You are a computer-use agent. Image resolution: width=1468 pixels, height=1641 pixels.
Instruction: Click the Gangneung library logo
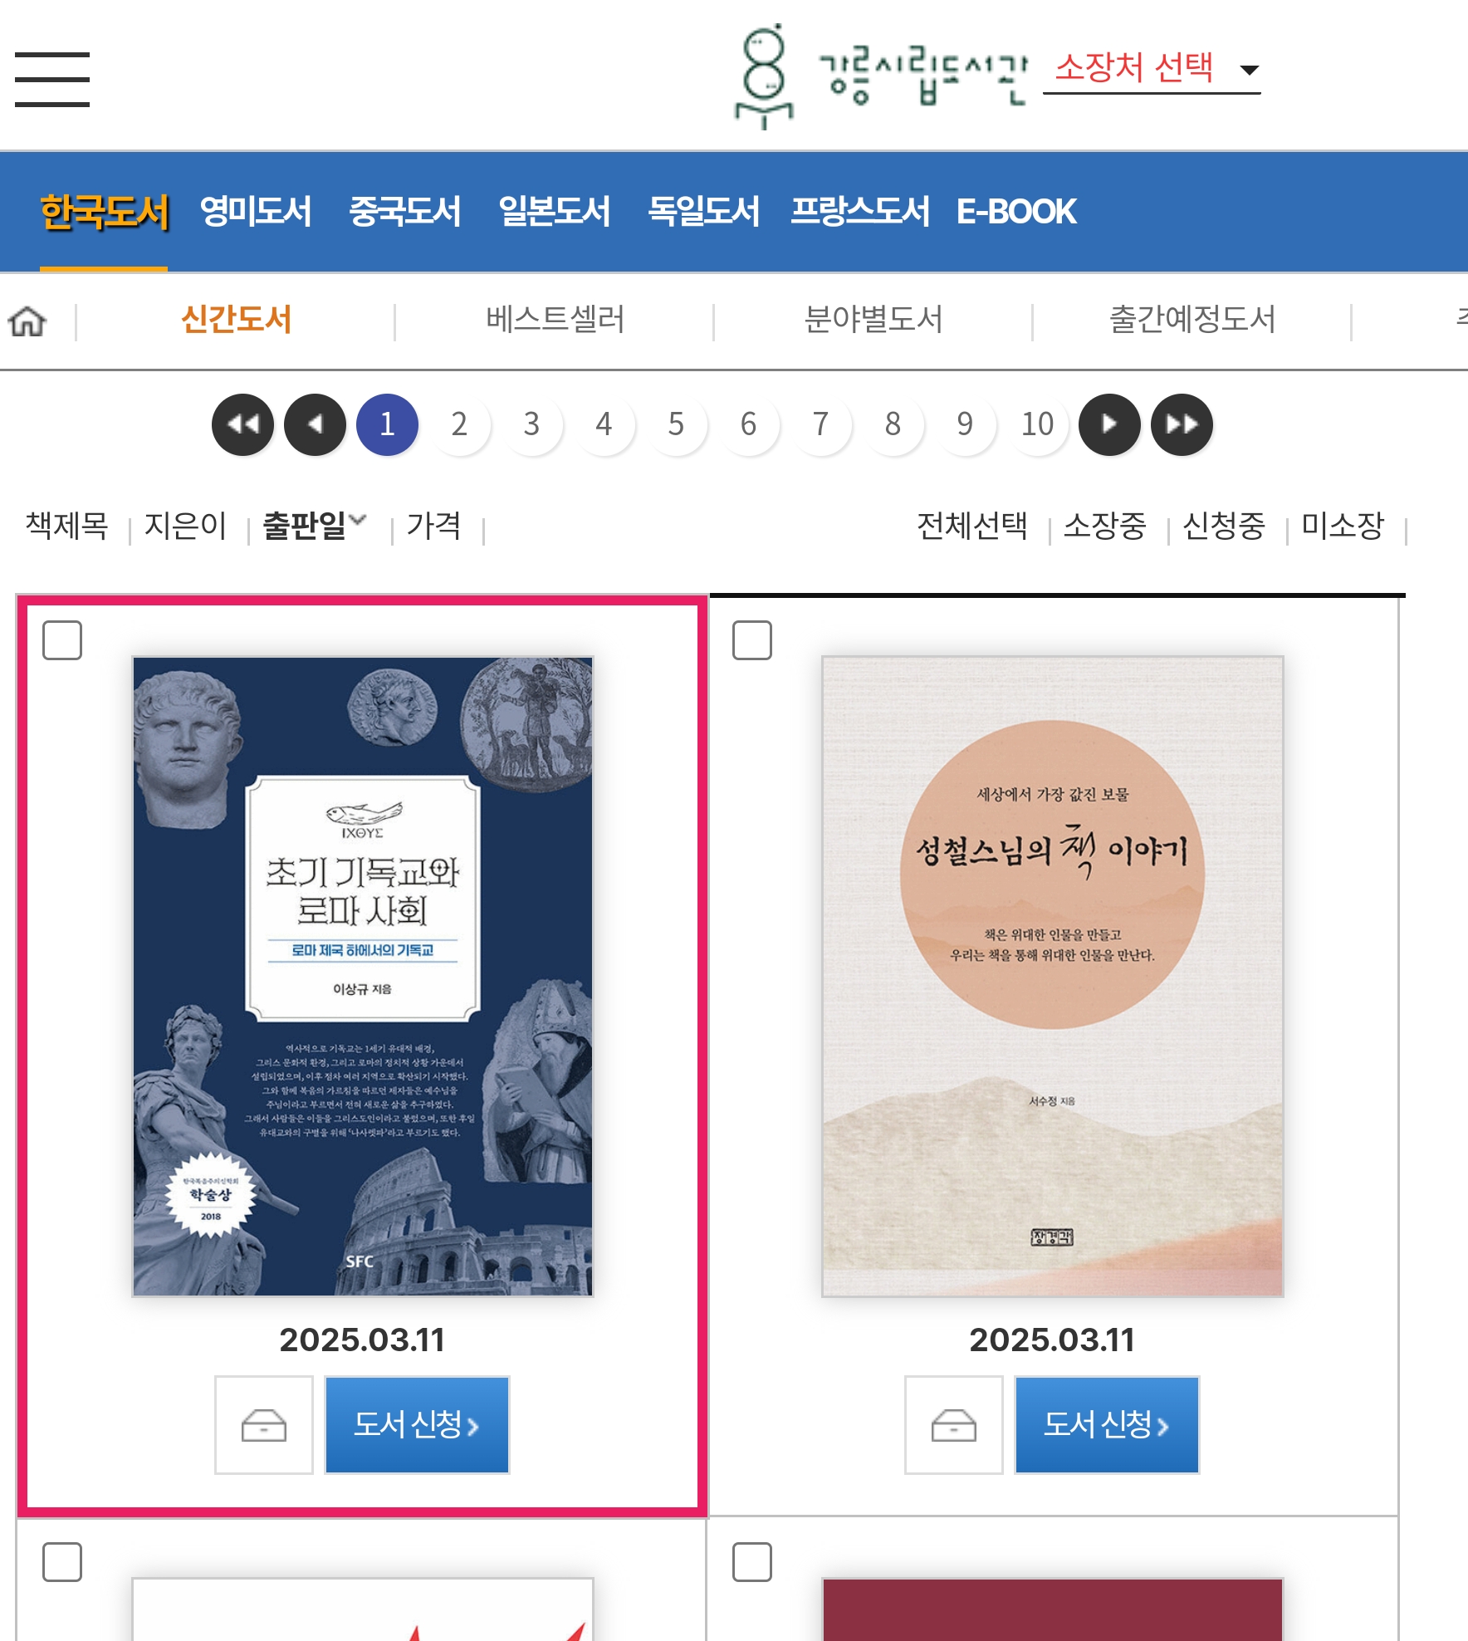882,76
